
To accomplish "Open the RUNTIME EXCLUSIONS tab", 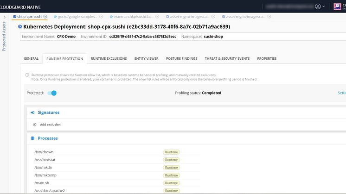I will coord(109,59).
